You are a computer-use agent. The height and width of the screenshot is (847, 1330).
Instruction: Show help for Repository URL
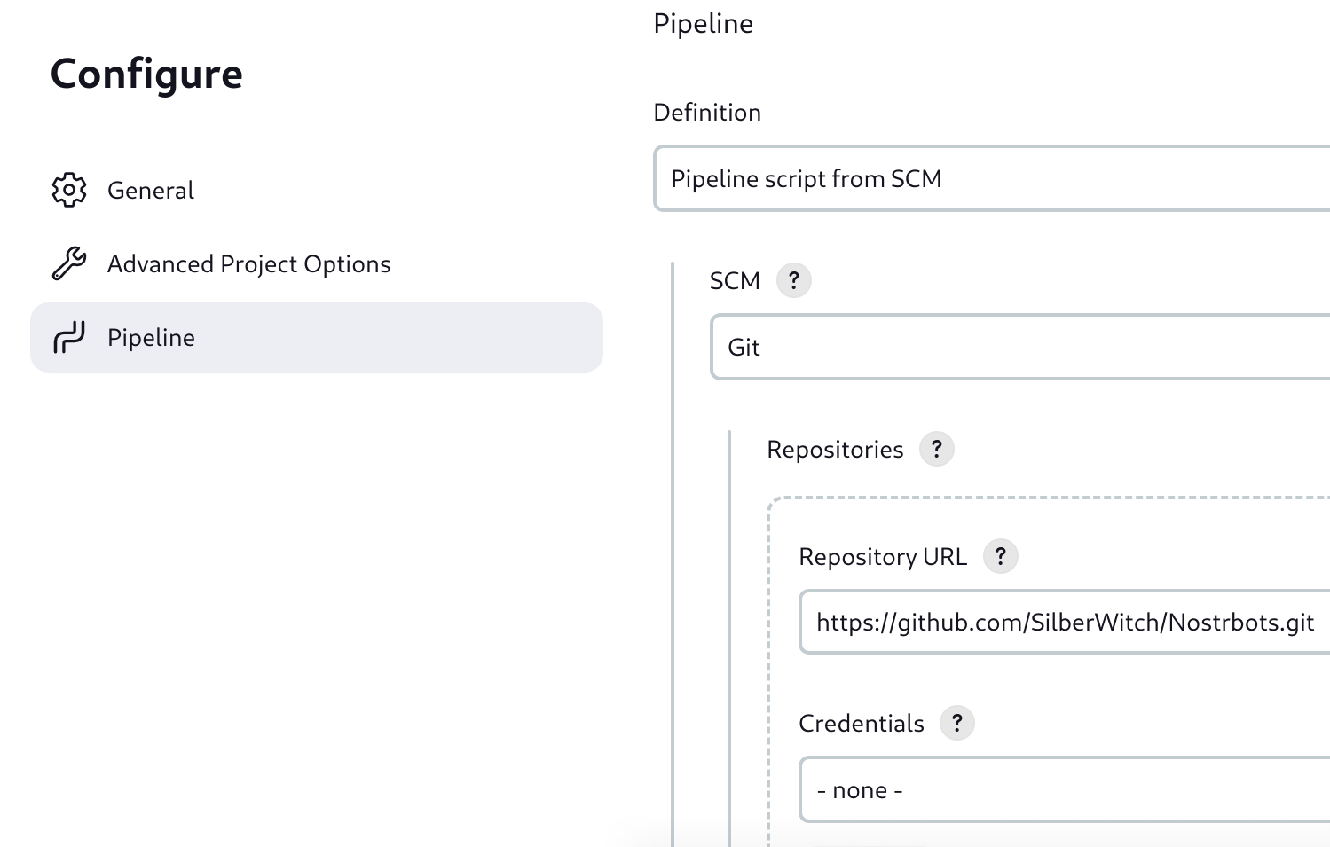[x=1001, y=556]
